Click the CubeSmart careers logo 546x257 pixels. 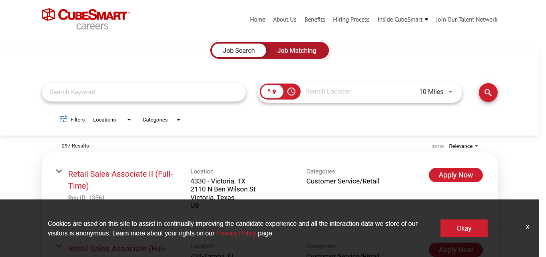tap(86, 19)
